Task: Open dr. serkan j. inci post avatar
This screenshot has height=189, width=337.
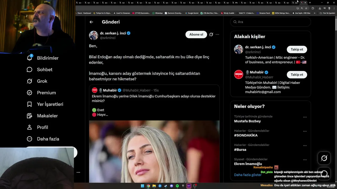Action: [93, 35]
